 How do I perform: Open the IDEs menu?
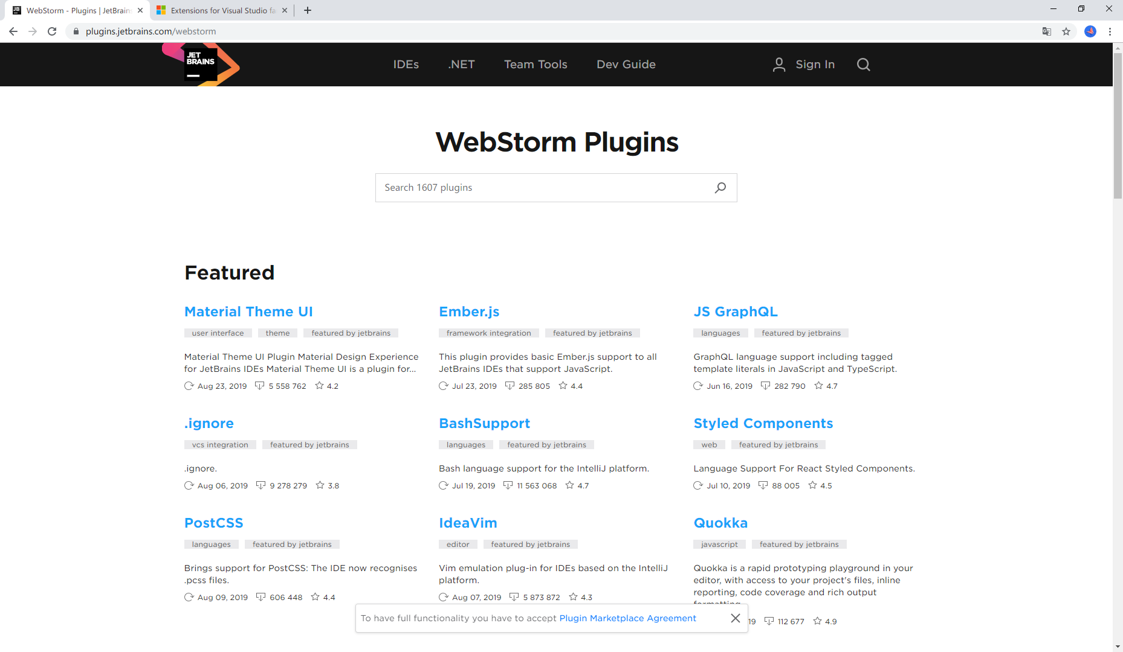click(406, 65)
